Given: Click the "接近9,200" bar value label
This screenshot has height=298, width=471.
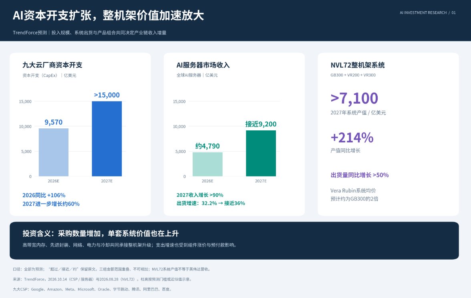Looking at the screenshot, I should 261,124.
